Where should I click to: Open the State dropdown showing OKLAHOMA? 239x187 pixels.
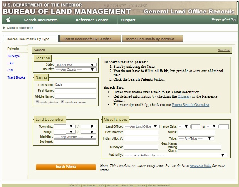click(x=76, y=65)
